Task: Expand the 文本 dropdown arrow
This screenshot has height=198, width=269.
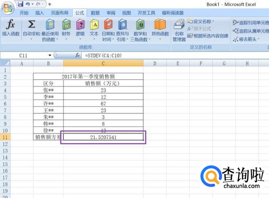Action: (94, 39)
